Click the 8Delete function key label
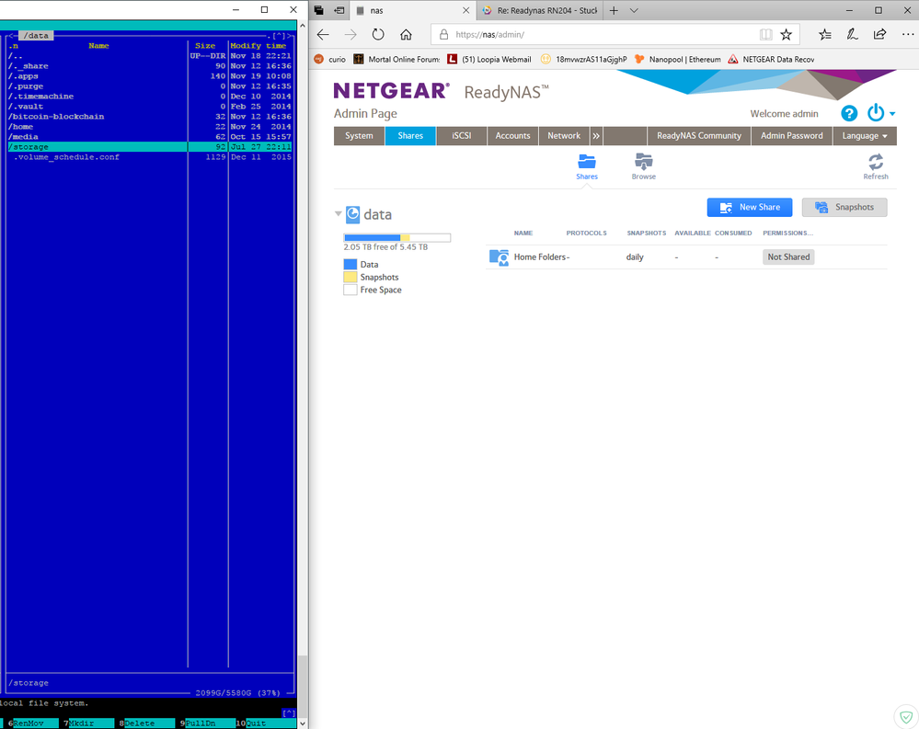The image size is (919, 729). point(146,723)
